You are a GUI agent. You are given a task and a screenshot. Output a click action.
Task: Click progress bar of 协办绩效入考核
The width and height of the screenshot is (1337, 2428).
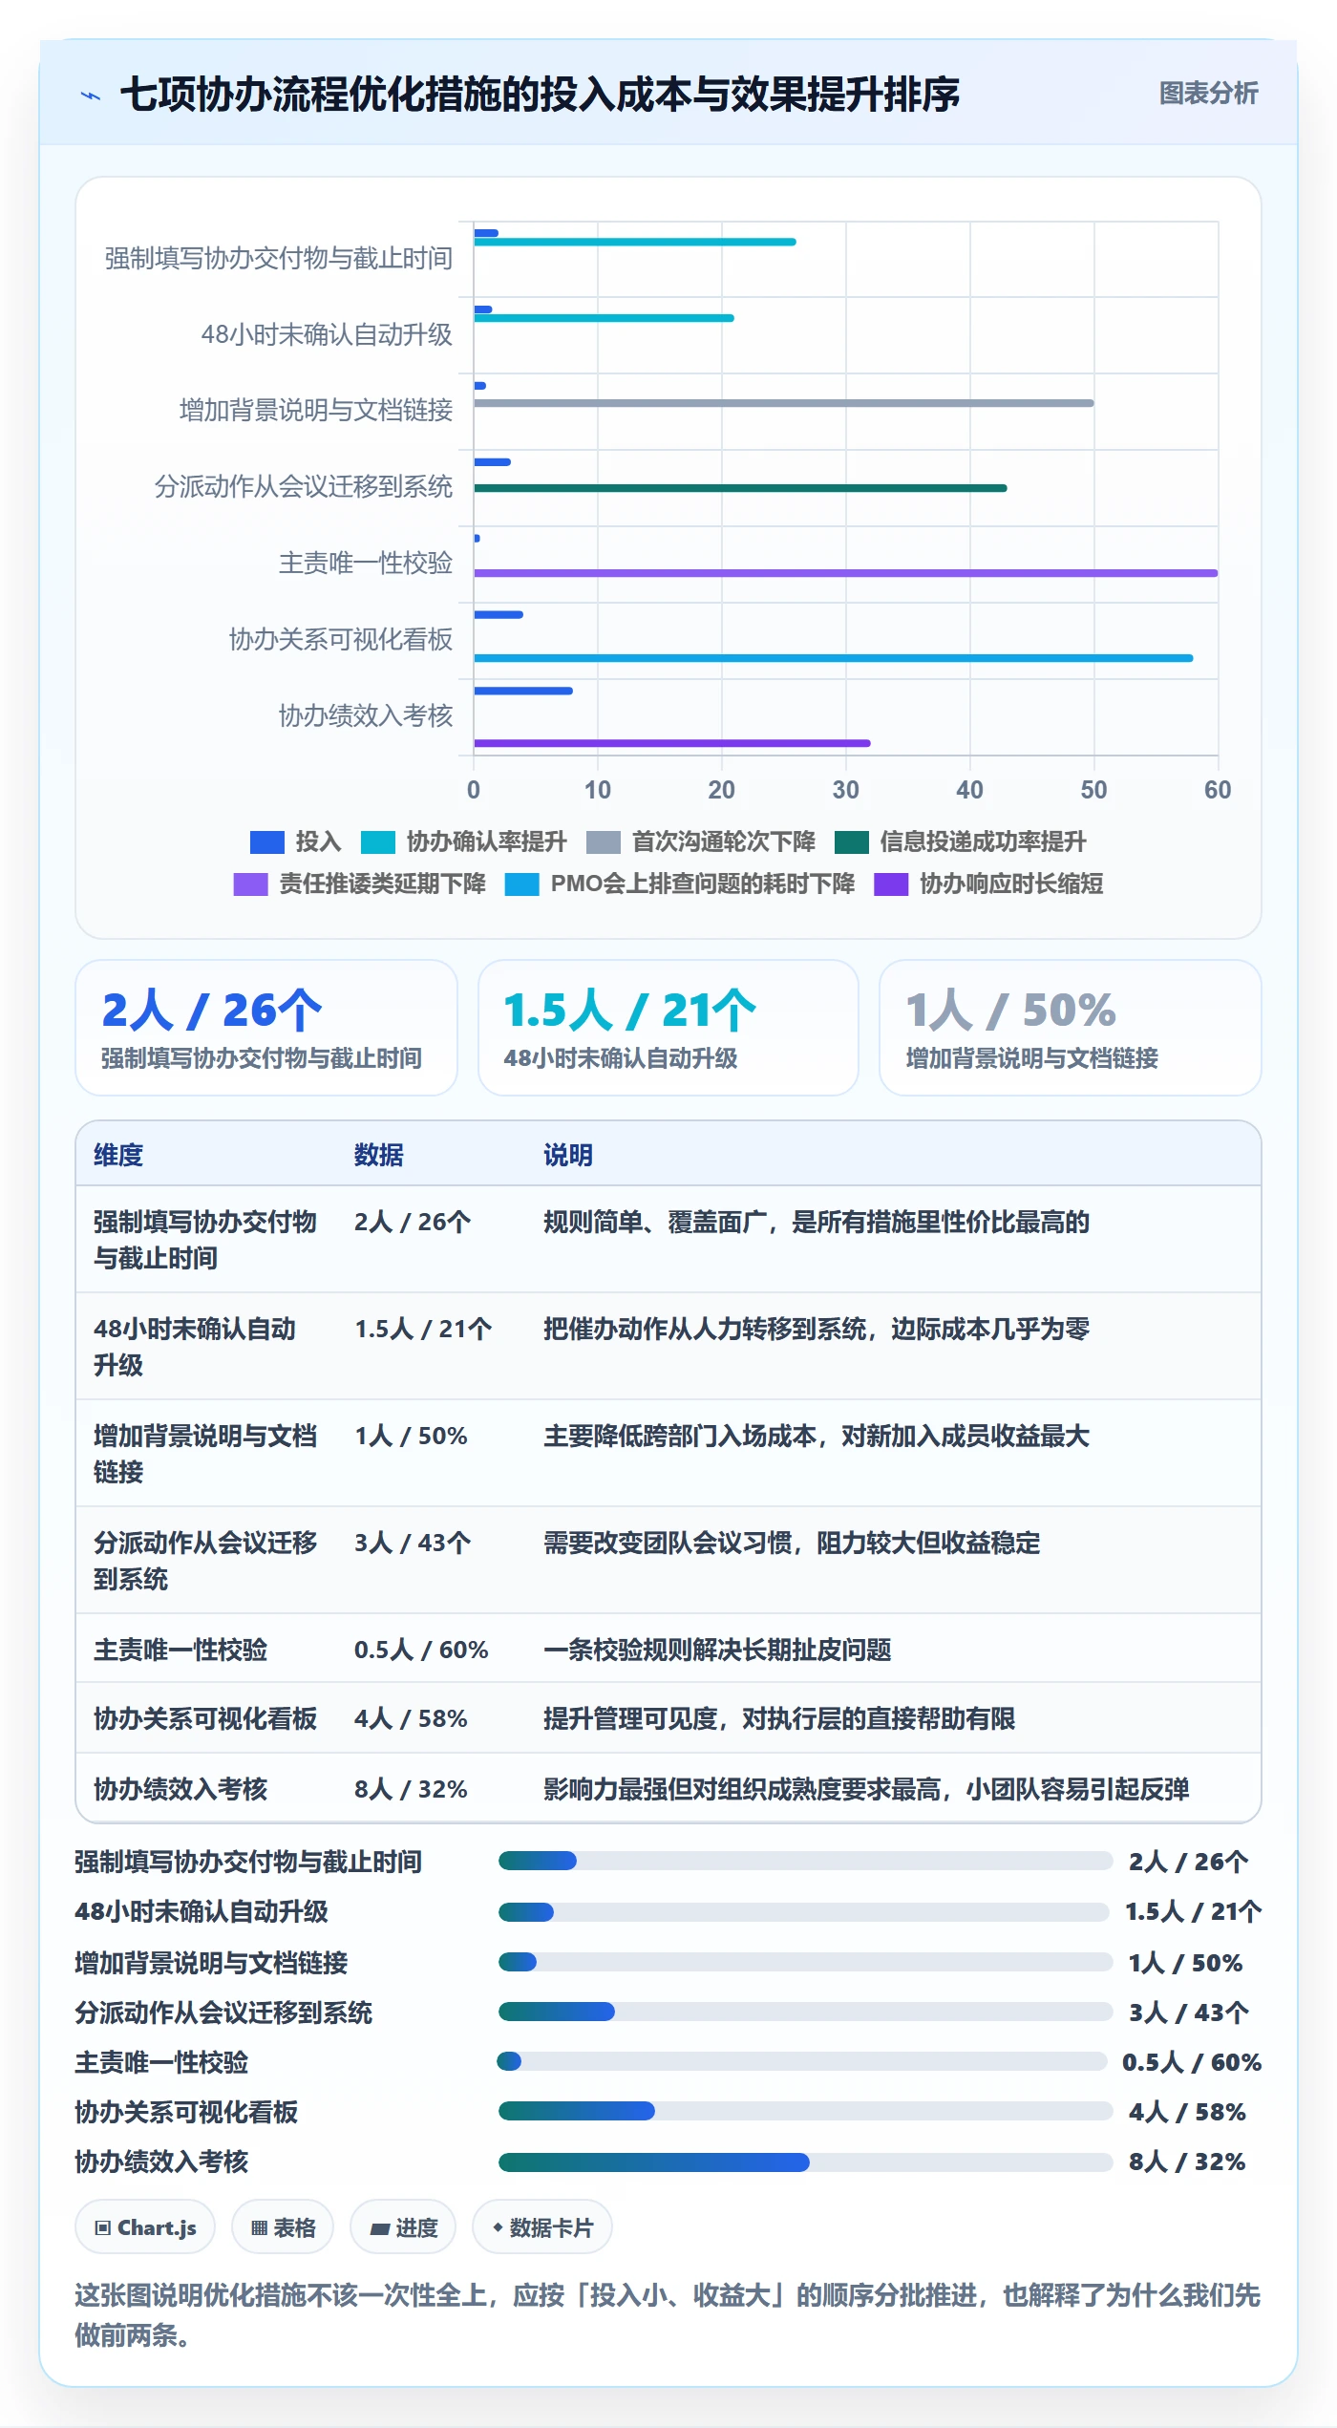pyautogui.click(x=805, y=2162)
